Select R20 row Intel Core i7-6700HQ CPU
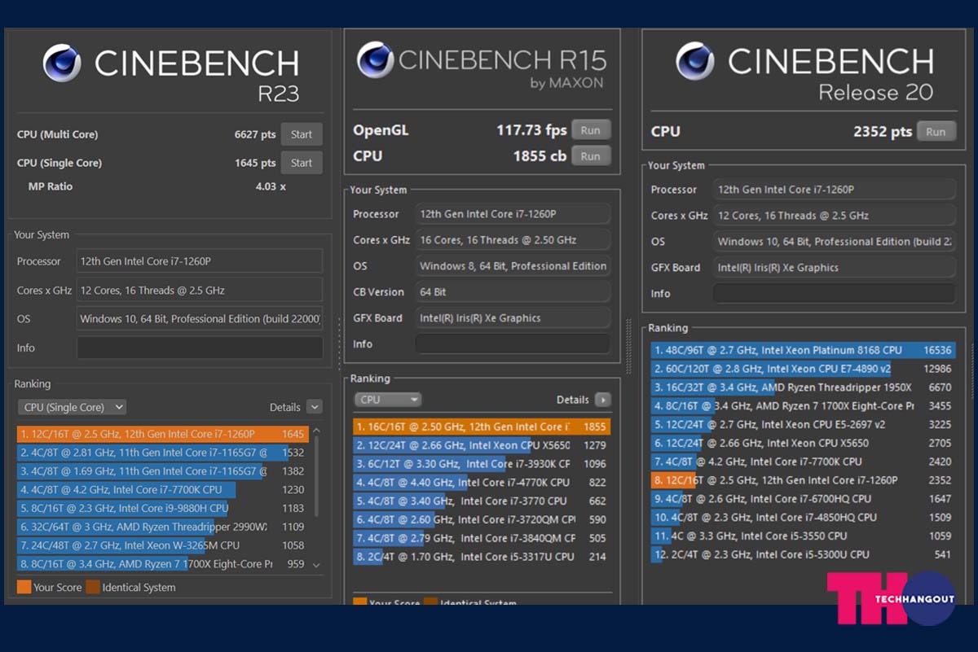This screenshot has width=978, height=652. click(804, 499)
